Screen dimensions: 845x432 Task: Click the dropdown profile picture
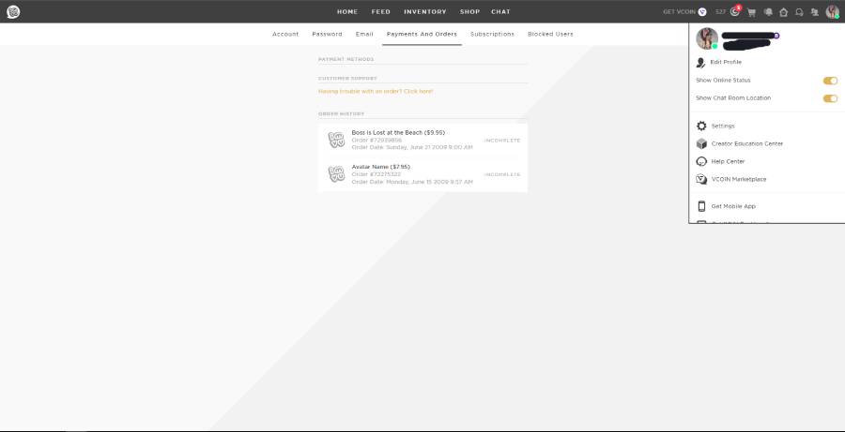click(707, 38)
